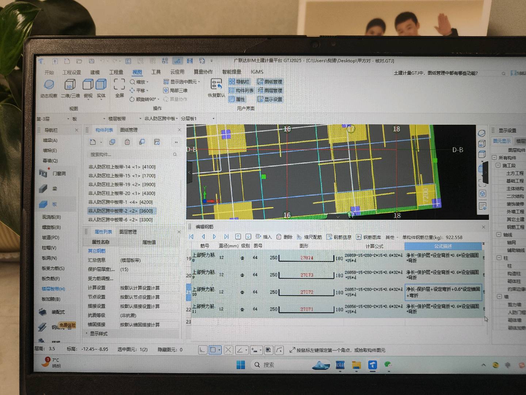Select 现浇板(B) in navigation bar
The width and height of the screenshot is (526, 395).
(52, 217)
